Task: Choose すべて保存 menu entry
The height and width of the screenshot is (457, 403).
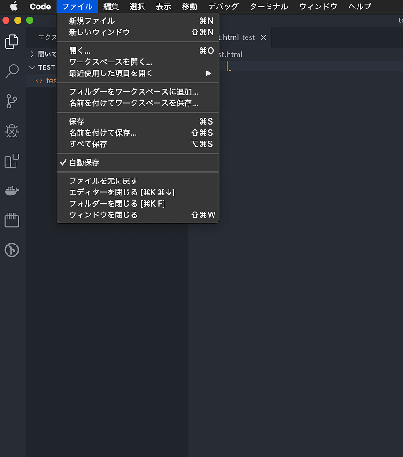Action: (x=137, y=144)
